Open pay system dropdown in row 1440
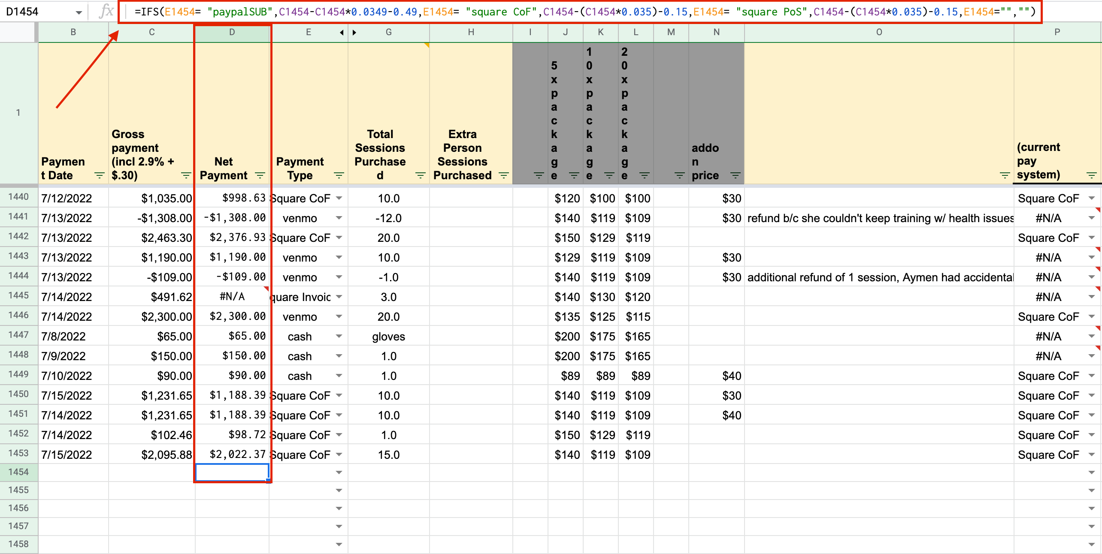Screen dimensions: 1102x554 click(x=1092, y=198)
